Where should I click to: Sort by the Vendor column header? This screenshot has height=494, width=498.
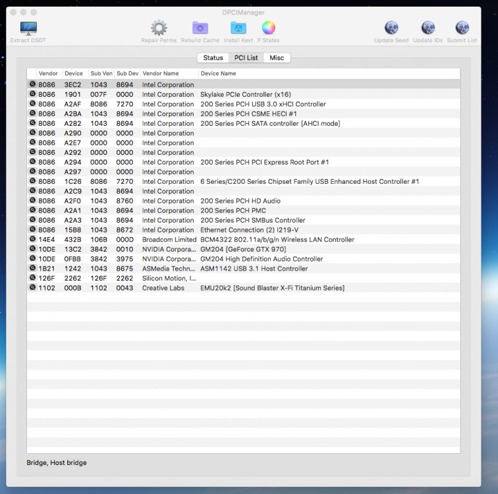pyautogui.click(x=48, y=73)
